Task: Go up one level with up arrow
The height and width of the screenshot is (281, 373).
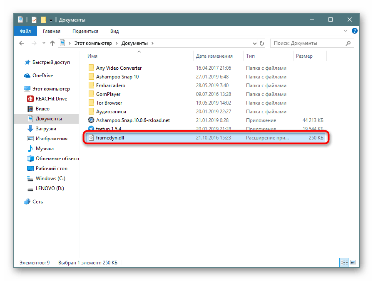Action: (x=52, y=43)
